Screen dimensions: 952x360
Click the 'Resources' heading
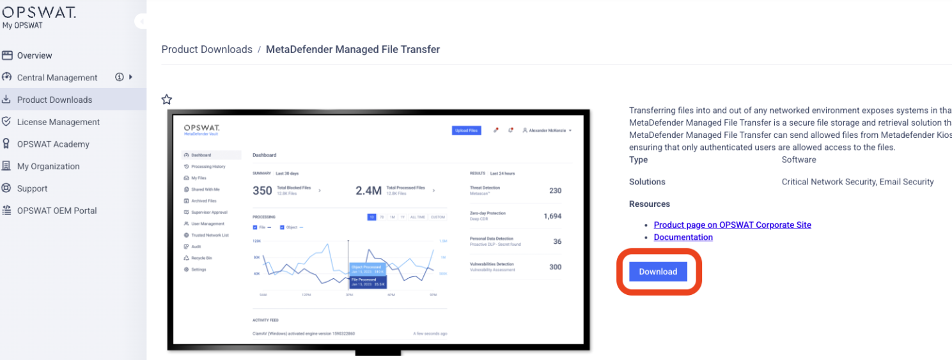tap(650, 204)
